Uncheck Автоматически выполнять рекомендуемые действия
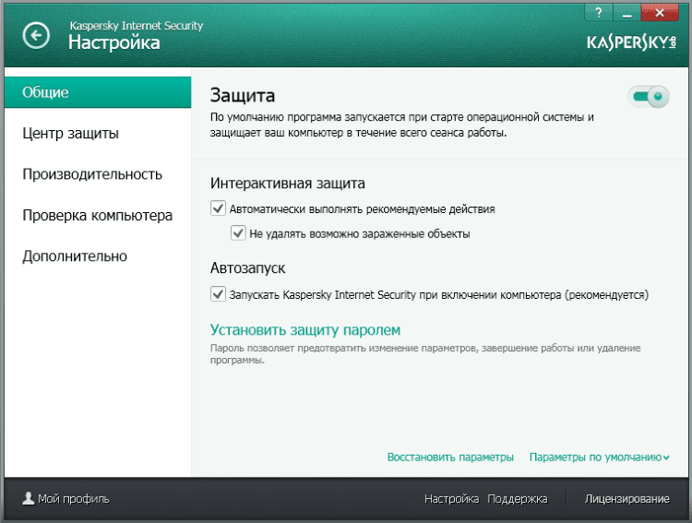 click(x=218, y=208)
